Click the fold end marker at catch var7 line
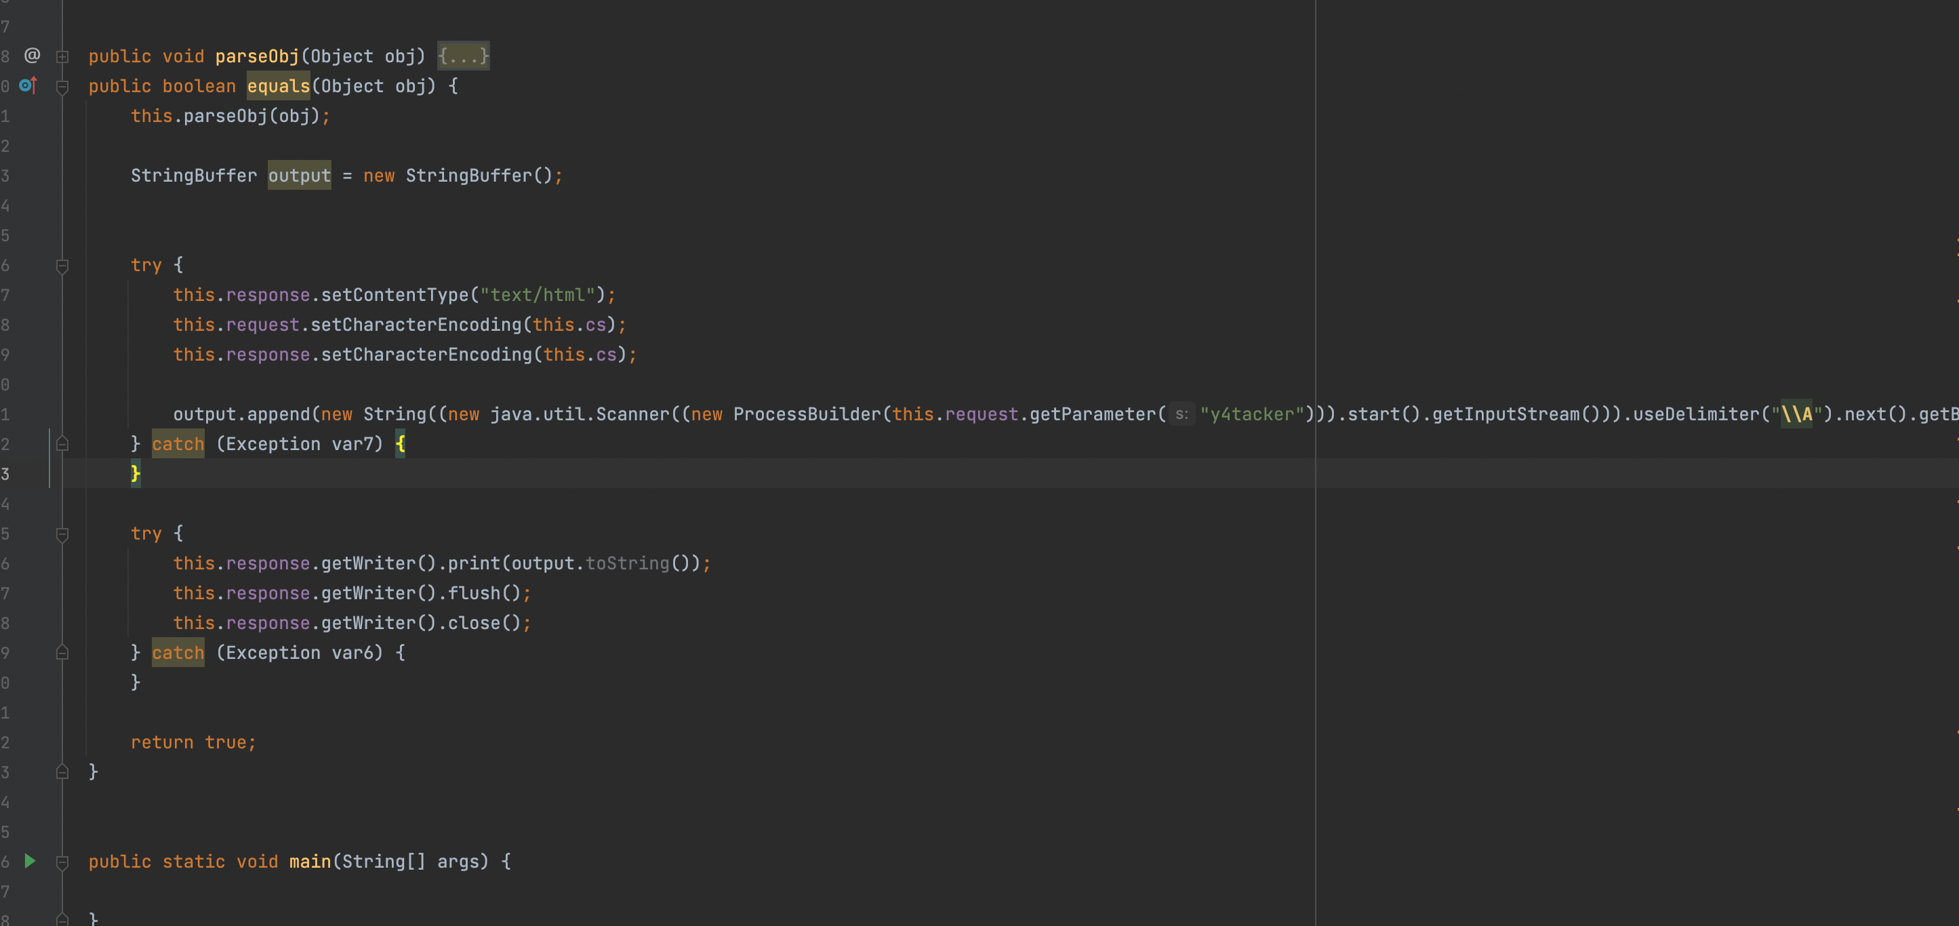The image size is (1959, 926). click(x=62, y=443)
